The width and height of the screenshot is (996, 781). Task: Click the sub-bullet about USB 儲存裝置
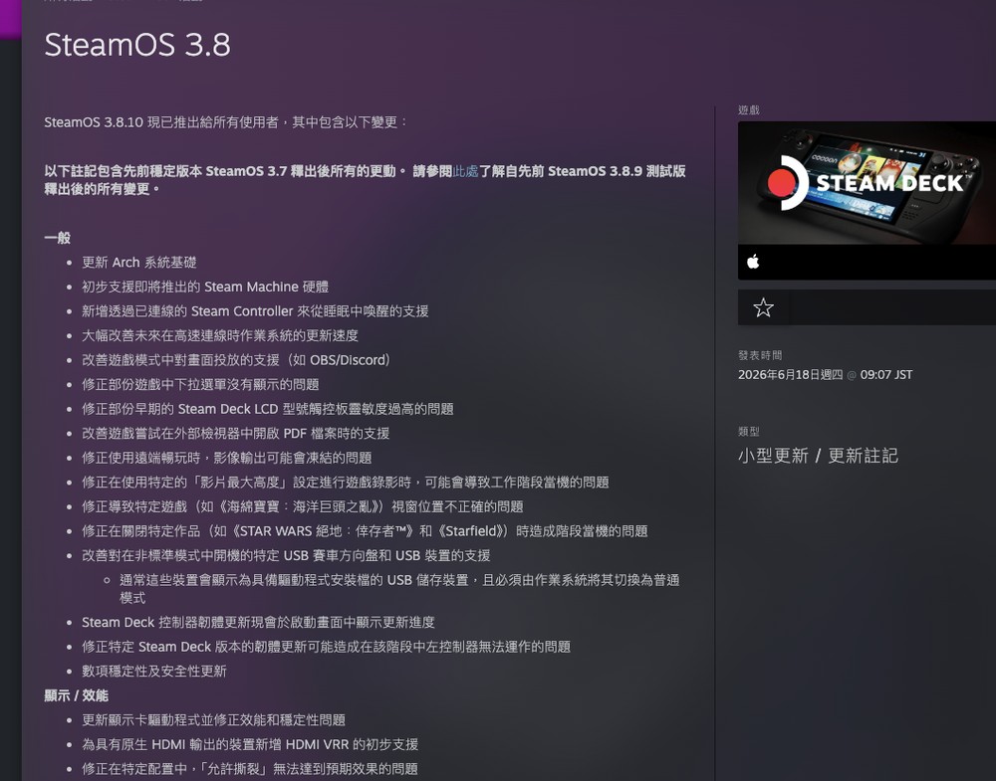click(399, 589)
